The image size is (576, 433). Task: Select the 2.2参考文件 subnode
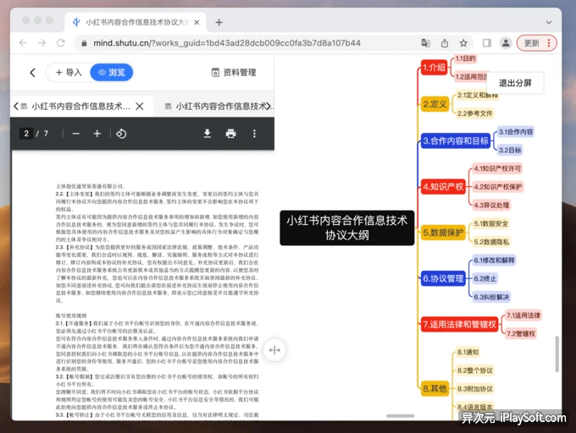tap(474, 113)
